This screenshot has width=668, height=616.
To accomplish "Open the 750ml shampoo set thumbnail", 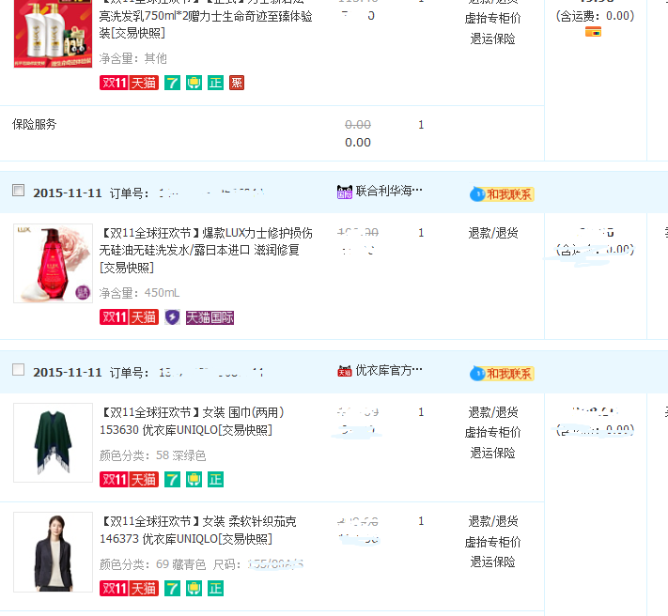I will point(53,32).
